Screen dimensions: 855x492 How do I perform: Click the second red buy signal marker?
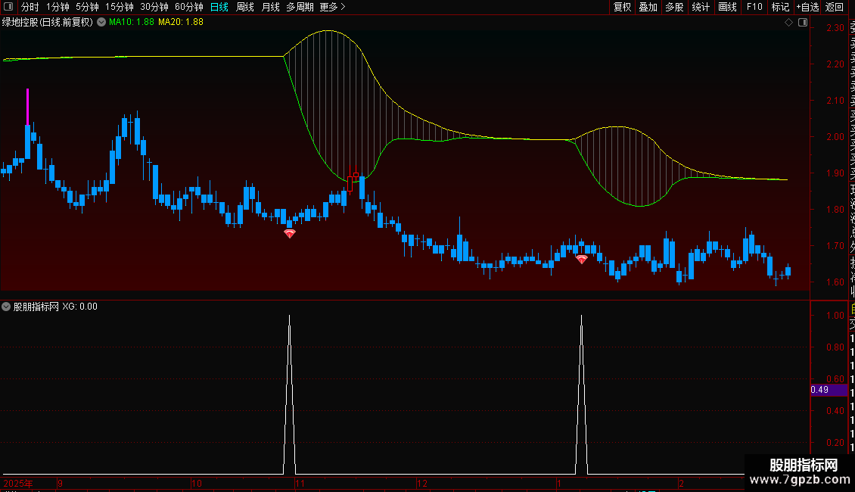point(582,260)
